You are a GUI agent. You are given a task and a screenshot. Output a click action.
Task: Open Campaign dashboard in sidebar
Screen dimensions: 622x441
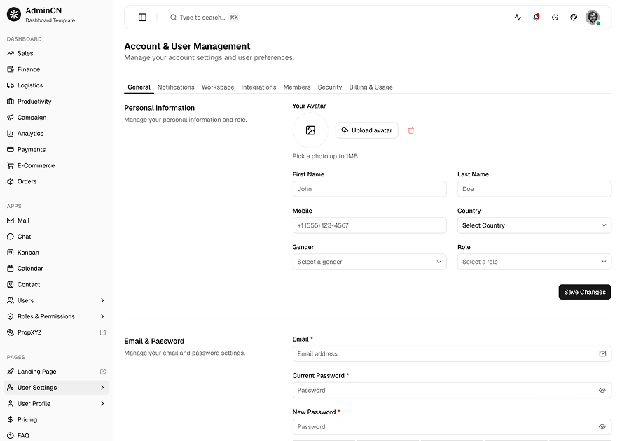pyautogui.click(x=56, y=118)
